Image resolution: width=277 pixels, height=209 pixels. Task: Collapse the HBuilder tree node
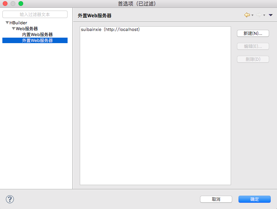7,23
